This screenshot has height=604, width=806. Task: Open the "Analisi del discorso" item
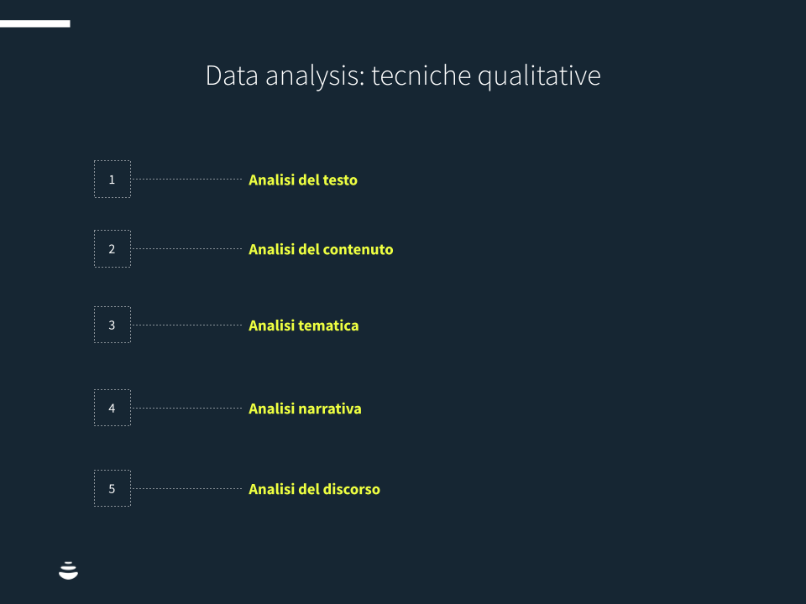[314, 489]
